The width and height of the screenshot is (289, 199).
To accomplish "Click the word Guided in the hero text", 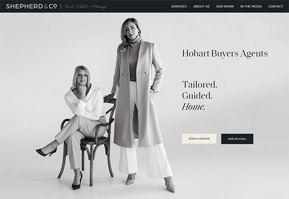I will pos(197,96).
